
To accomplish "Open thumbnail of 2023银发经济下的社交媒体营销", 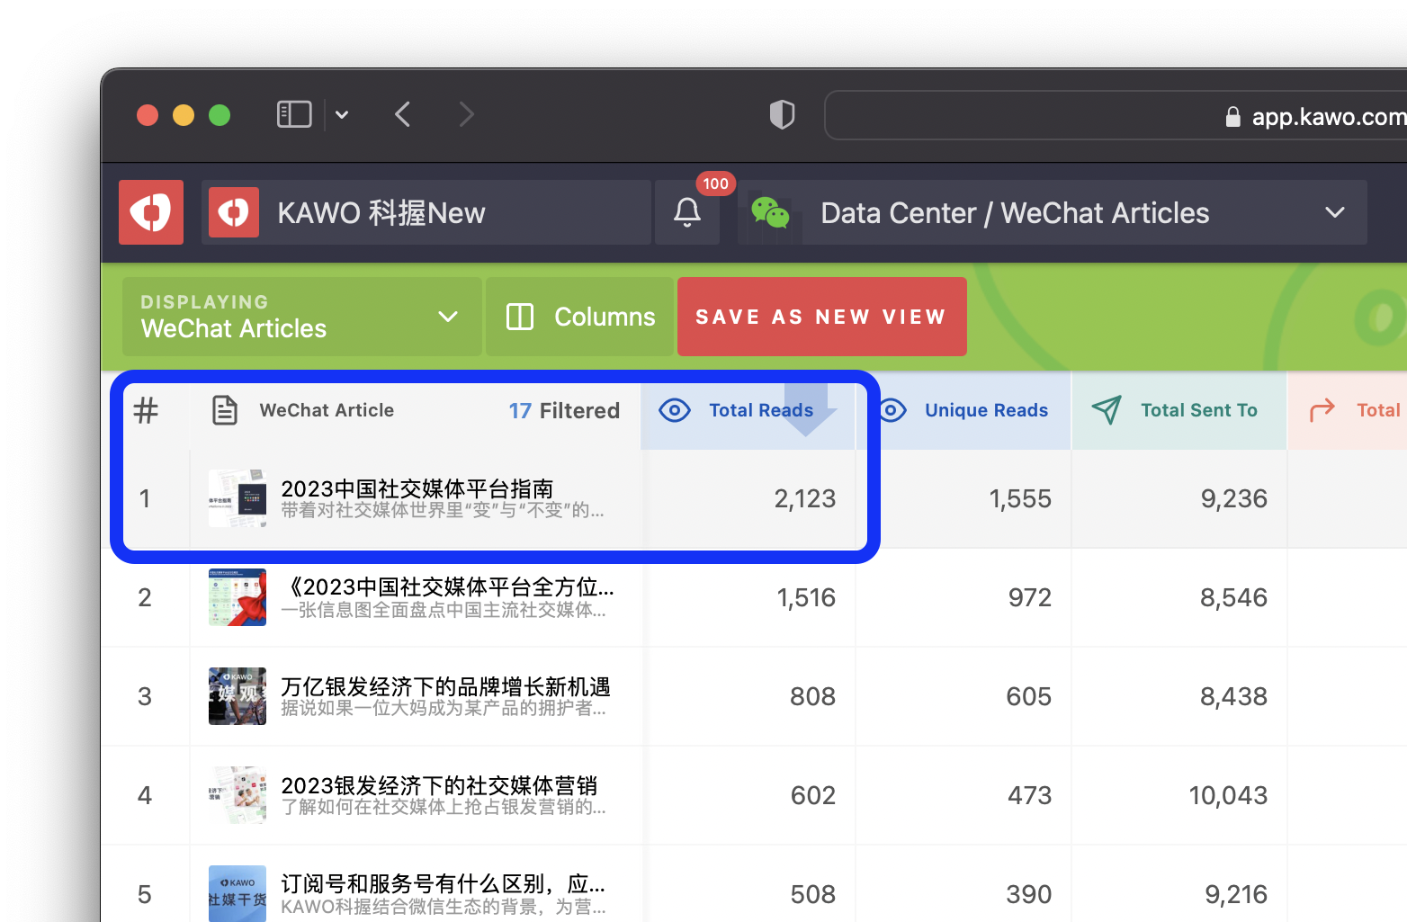I will click(x=237, y=795).
